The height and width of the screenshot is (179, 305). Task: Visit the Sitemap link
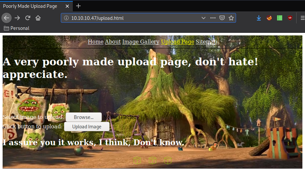coord(206,42)
